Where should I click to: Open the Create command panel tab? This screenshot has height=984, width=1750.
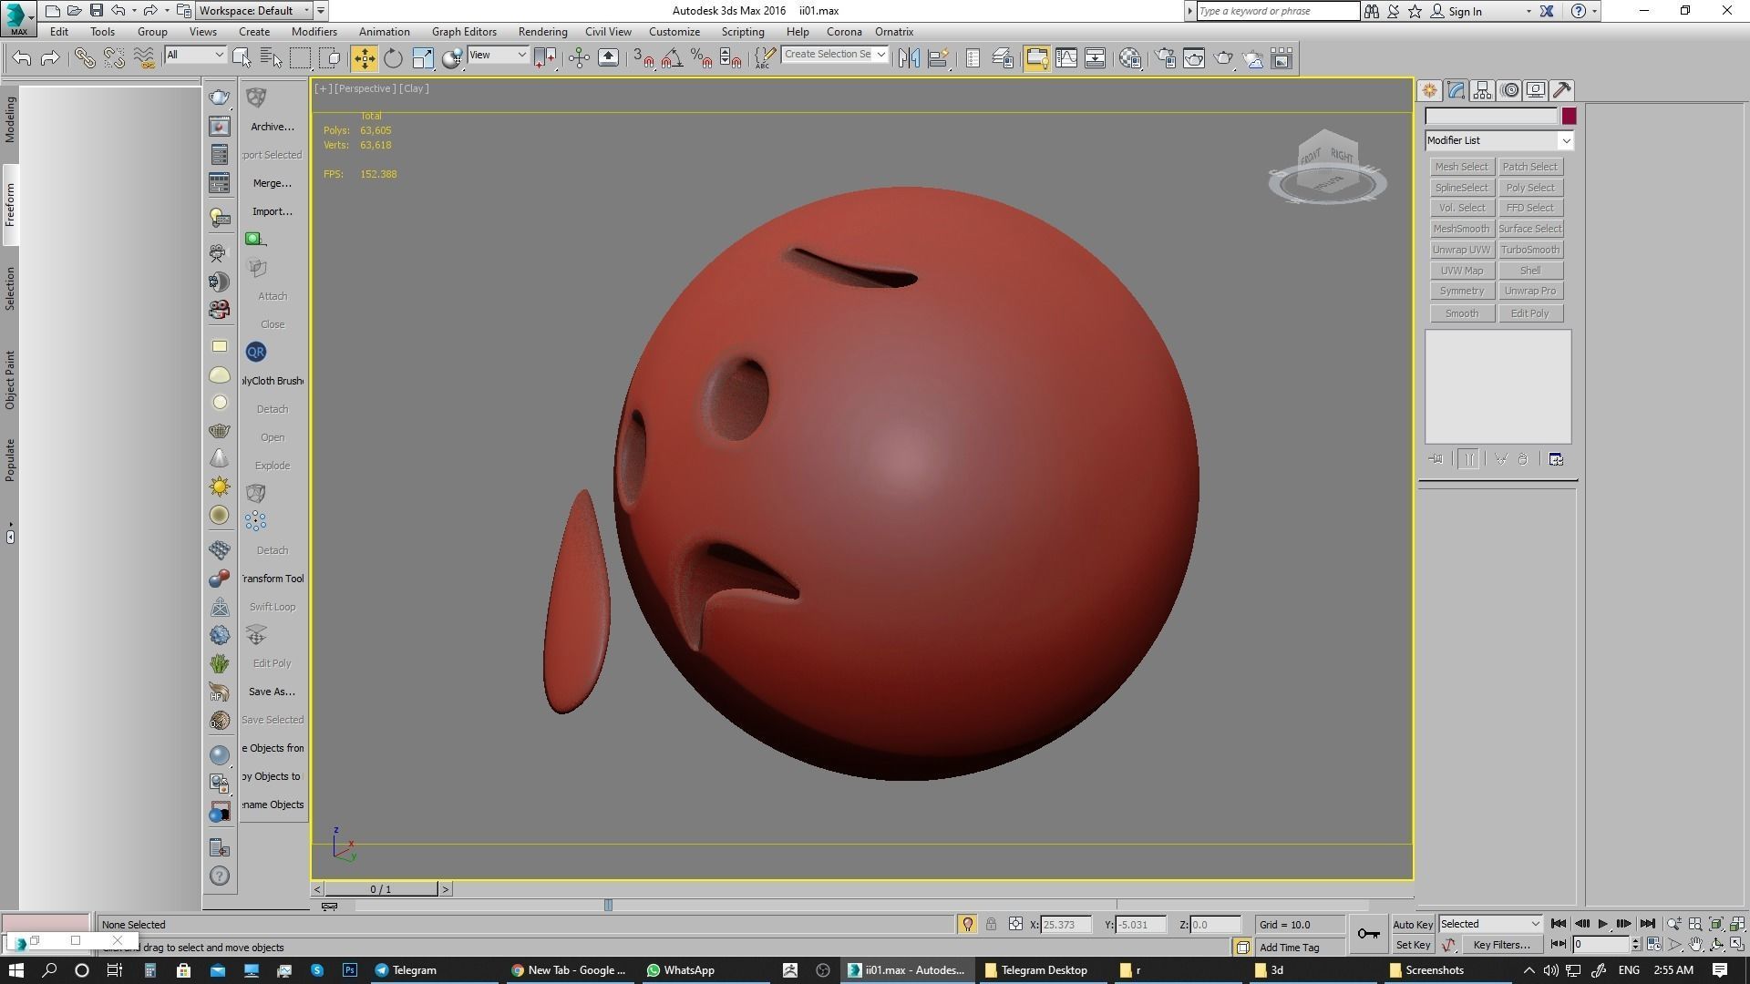pyautogui.click(x=1429, y=90)
